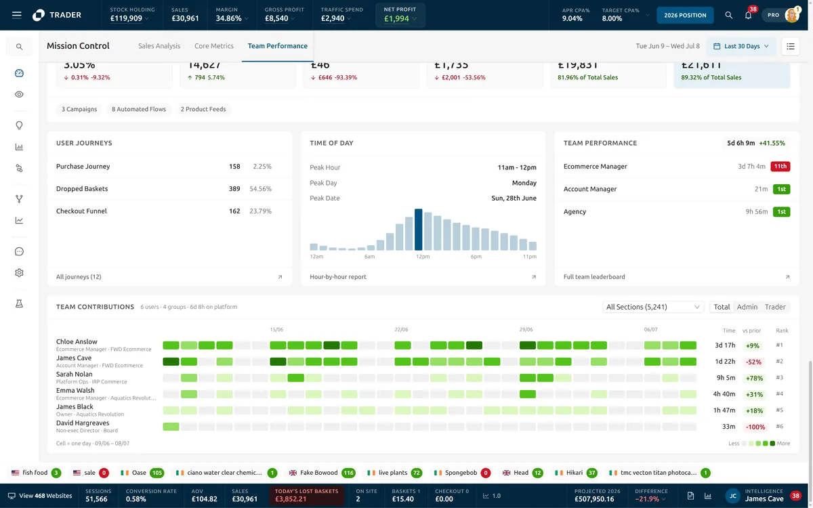The image size is (813, 508).
Task: Open Hour-by-hour report arrow icon
Action: [x=534, y=277]
